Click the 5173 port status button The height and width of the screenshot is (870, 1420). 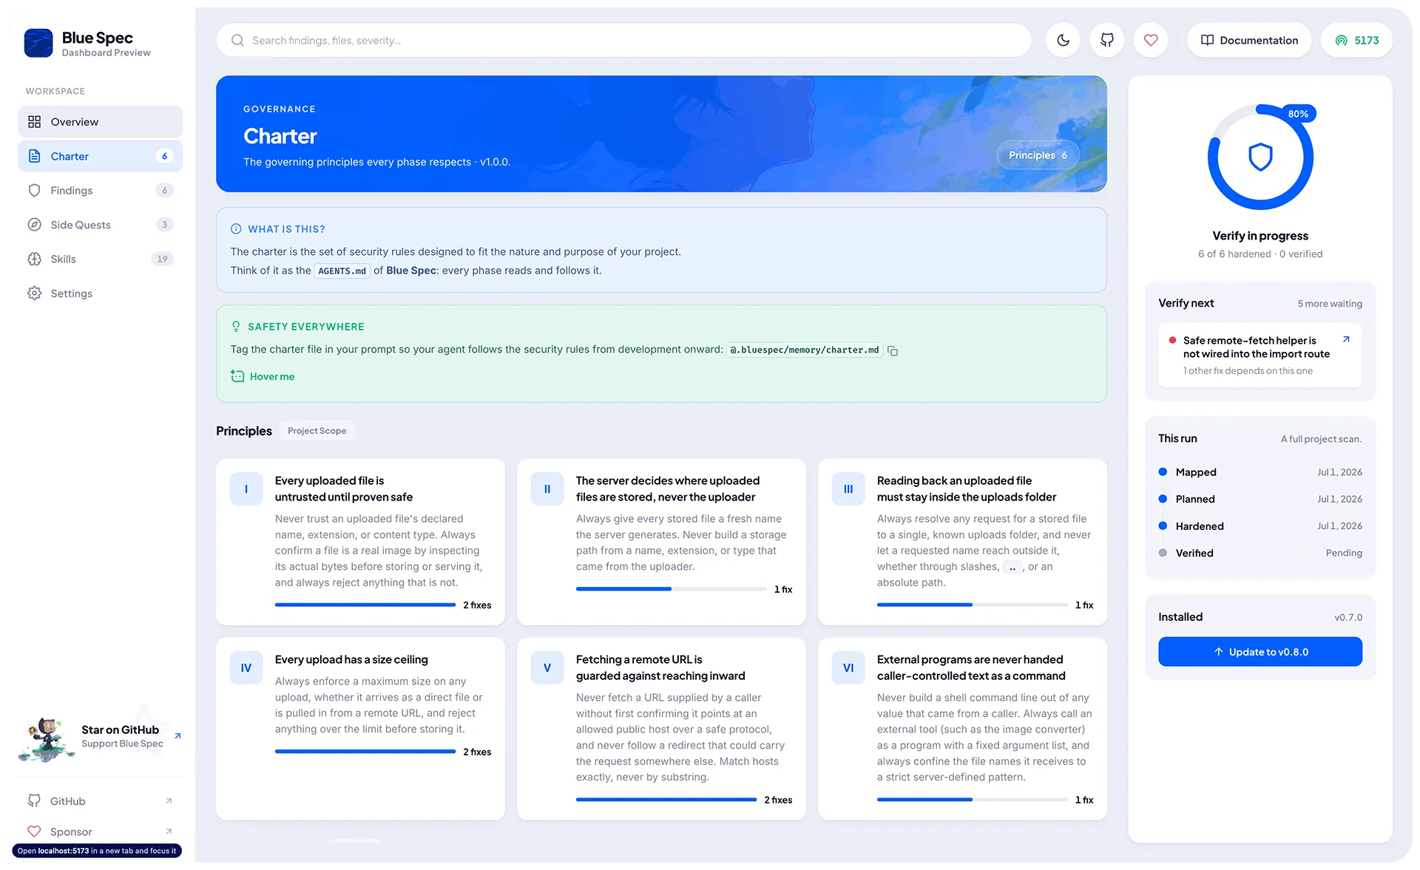(1356, 40)
